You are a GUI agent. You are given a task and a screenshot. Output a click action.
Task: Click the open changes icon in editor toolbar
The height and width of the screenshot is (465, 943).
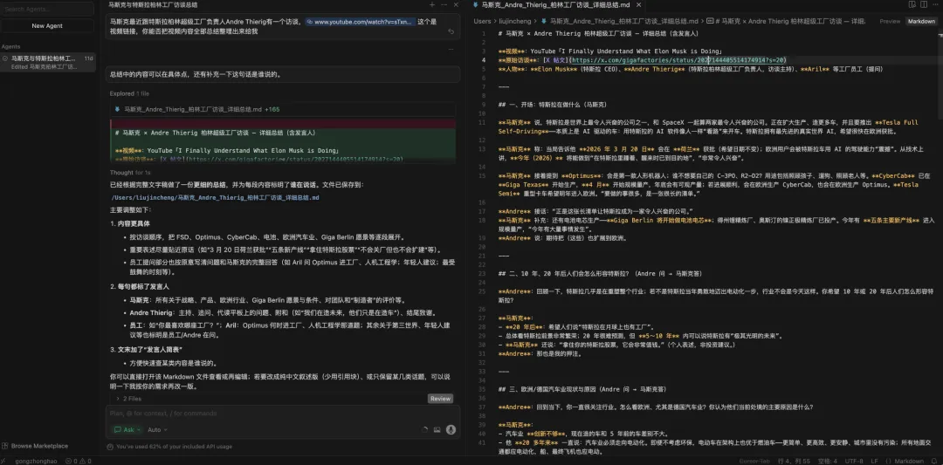point(912,5)
